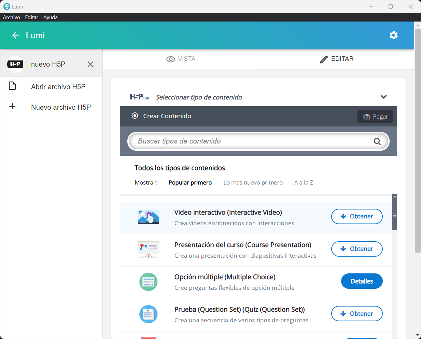Image resolution: width=421 pixels, height=339 pixels.
Task: Select the nuevo H5P sidebar entry
Action: pos(51,64)
